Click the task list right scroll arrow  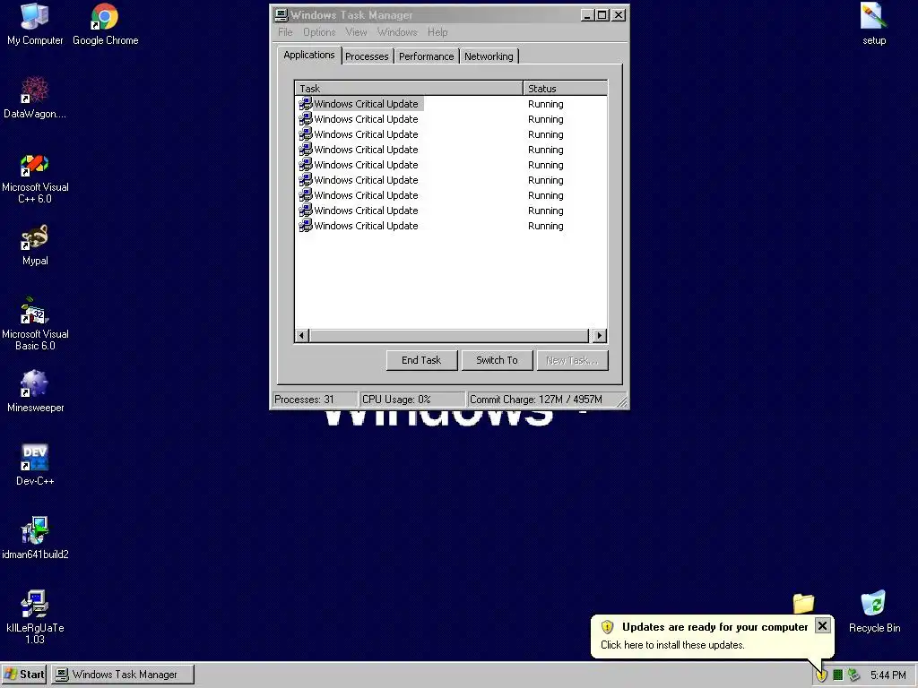[599, 336]
